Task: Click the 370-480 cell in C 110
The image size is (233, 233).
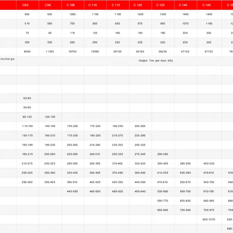Action: 117,173
